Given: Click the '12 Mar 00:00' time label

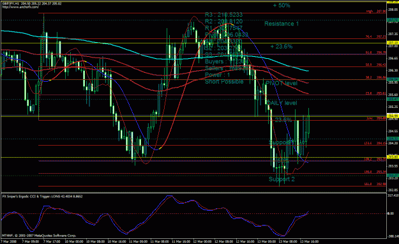Looking at the screenshot, I should click(x=202, y=241).
